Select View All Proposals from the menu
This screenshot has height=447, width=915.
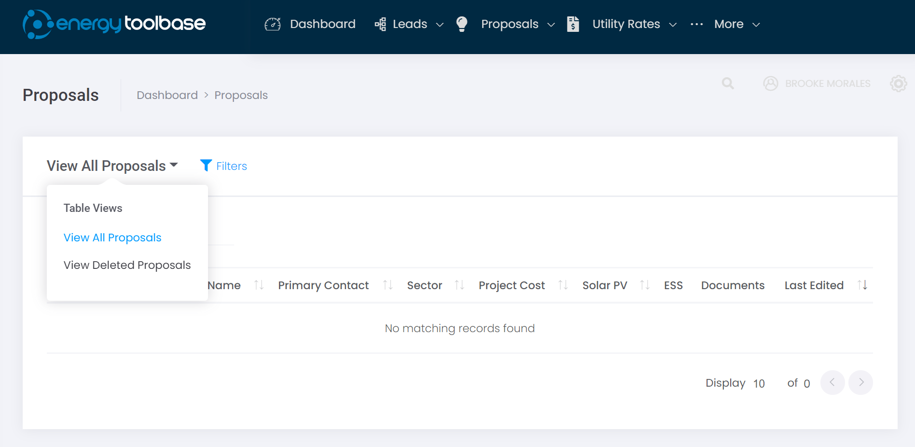pos(112,237)
